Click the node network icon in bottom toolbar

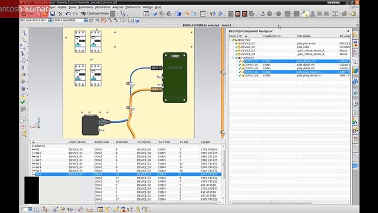(x=45, y=209)
